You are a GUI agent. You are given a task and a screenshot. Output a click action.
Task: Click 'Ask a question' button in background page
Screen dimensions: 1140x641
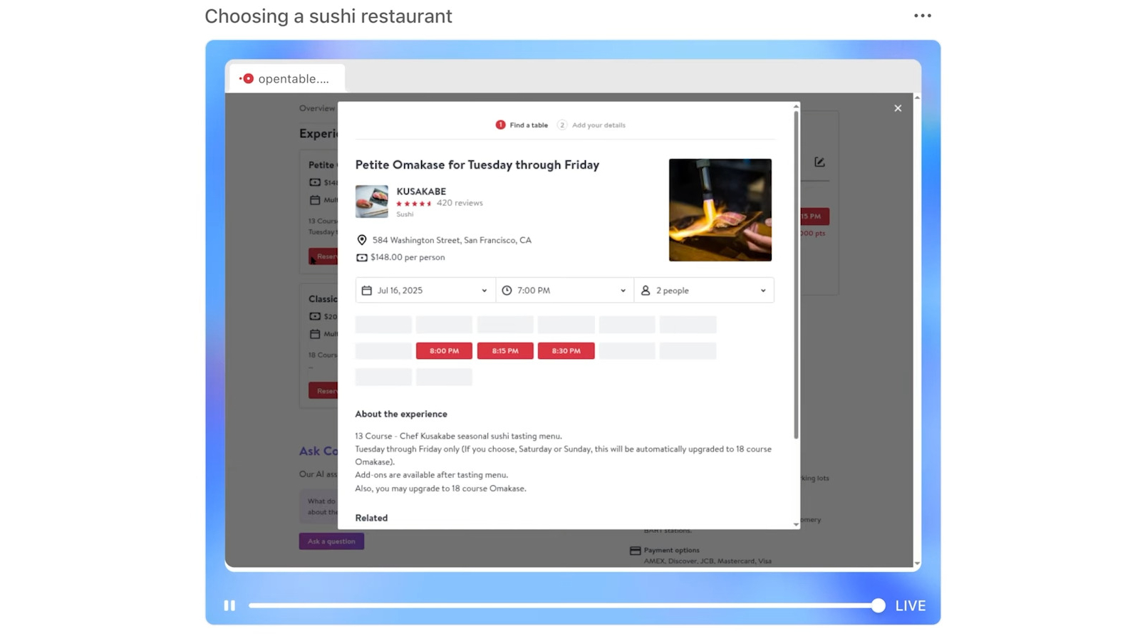331,541
